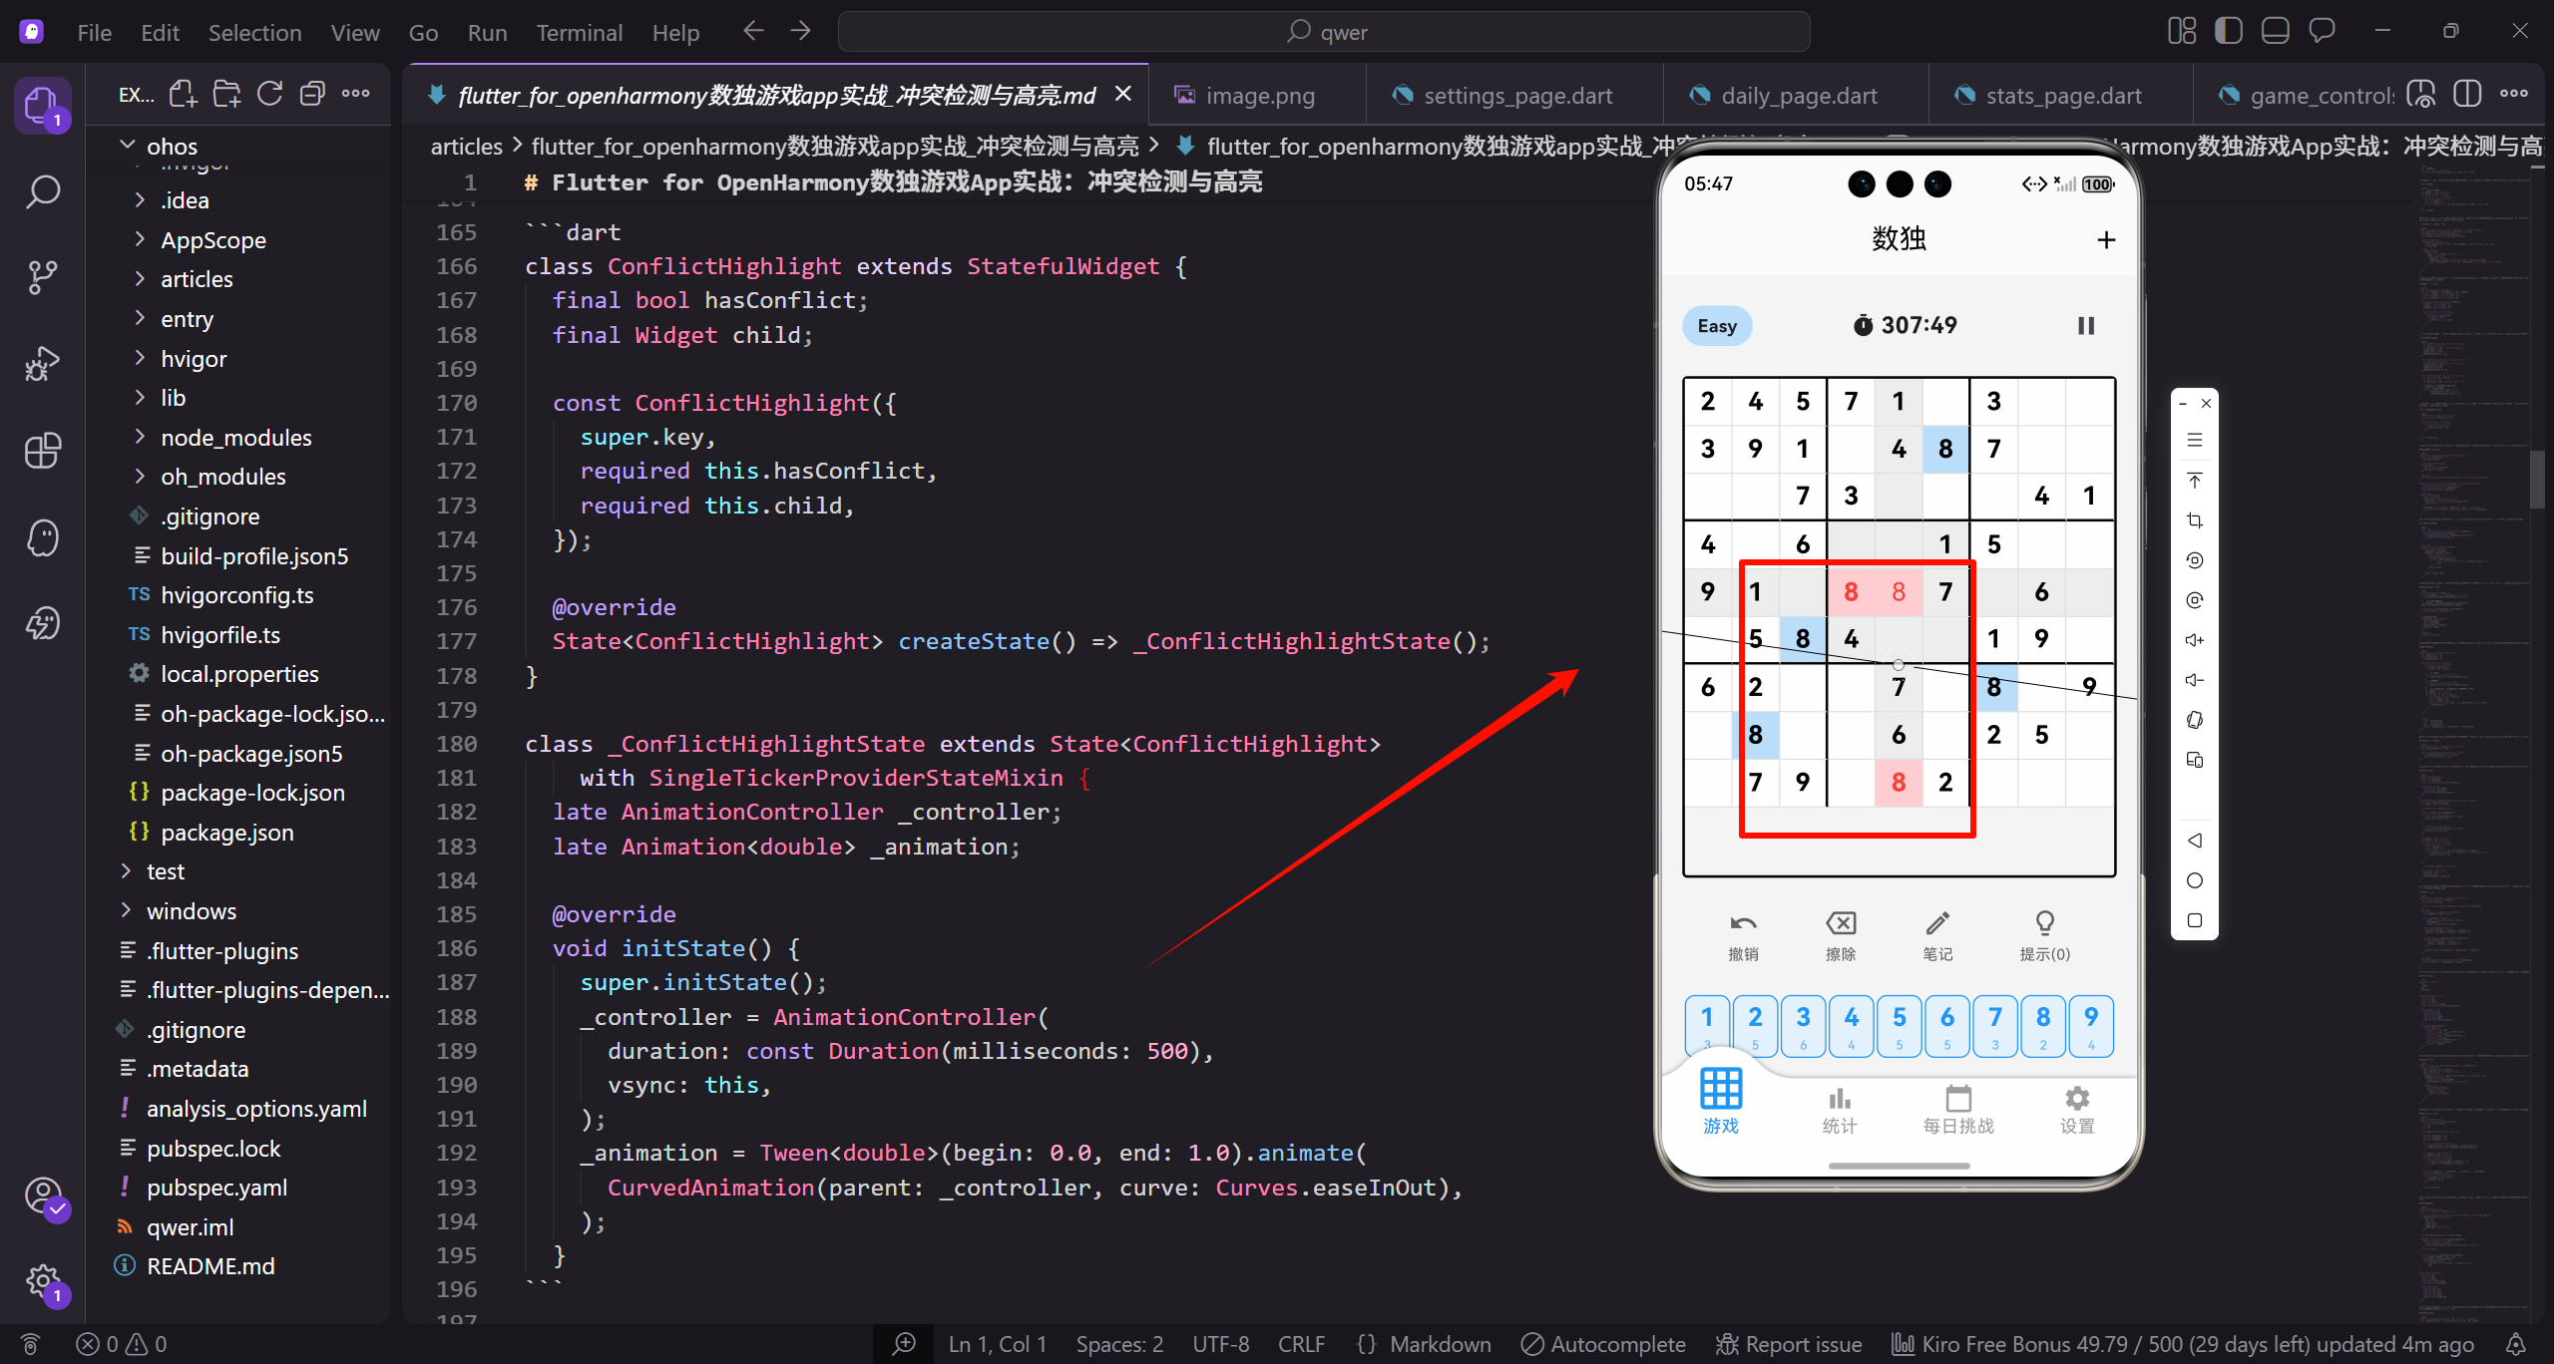The image size is (2554, 1364).
Task: Click the Easy difficulty badge
Action: point(1717,326)
